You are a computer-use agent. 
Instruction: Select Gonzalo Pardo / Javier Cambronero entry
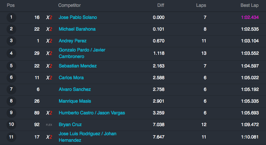click(x=82, y=53)
